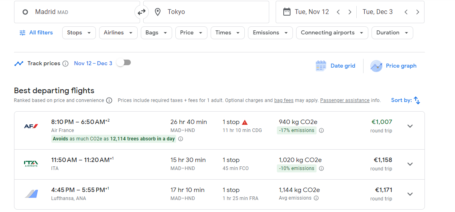Image resolution: width=455 pixels, height=212 pixels.
Task: Open the Duration filter dropdown
Action: 392,33
